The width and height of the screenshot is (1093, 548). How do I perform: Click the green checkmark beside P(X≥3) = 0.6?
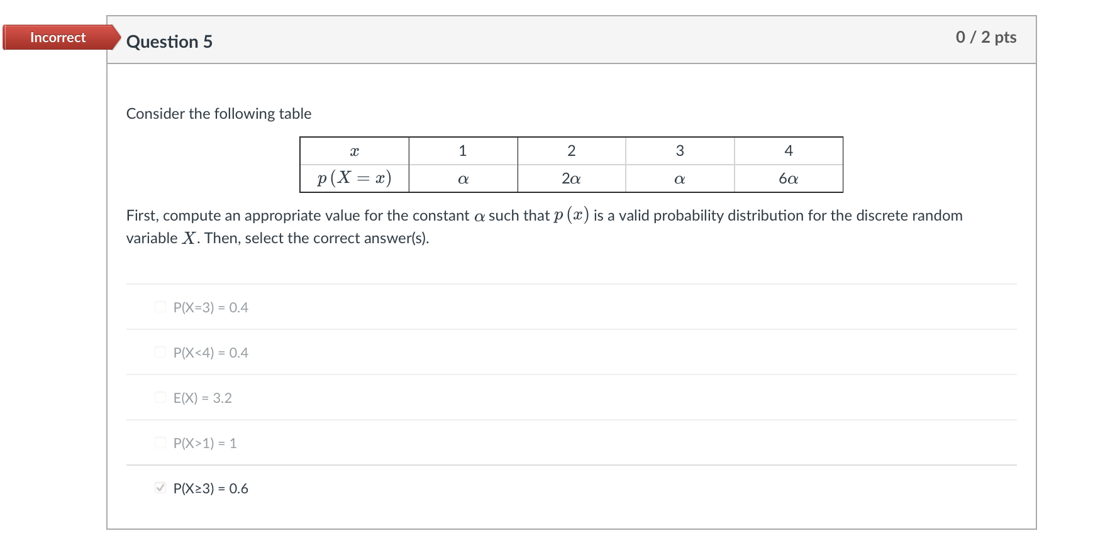[160, 488]
